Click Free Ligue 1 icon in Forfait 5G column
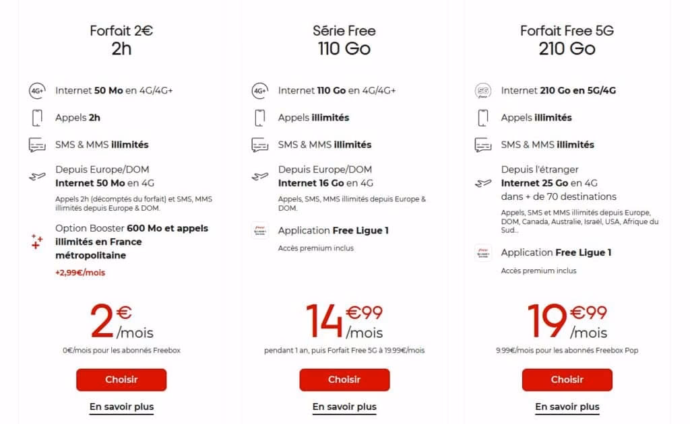Screen dimensions: 690x424 (x=482, y=253)
